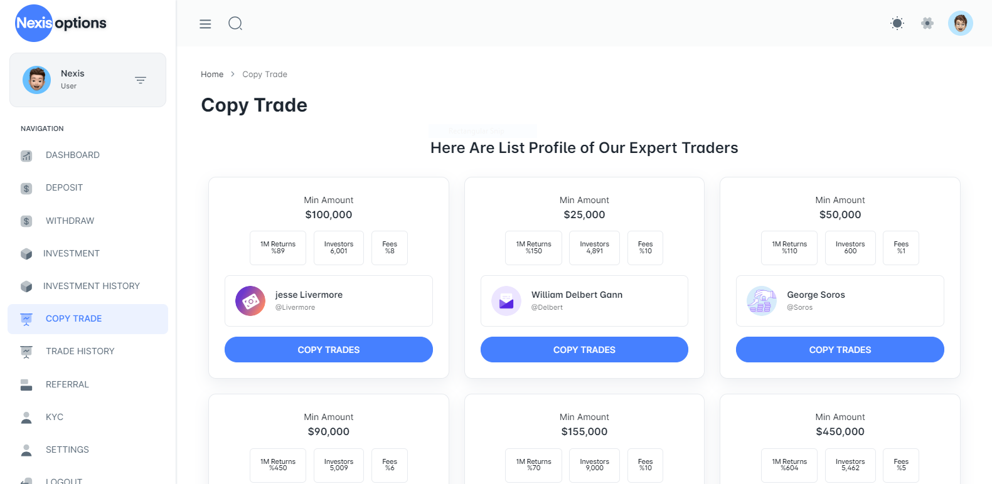Open Settings in the navigation sidebar
The height and width of the screenshot is (484, 992).
pyautogui.click(x=67, y=450)
